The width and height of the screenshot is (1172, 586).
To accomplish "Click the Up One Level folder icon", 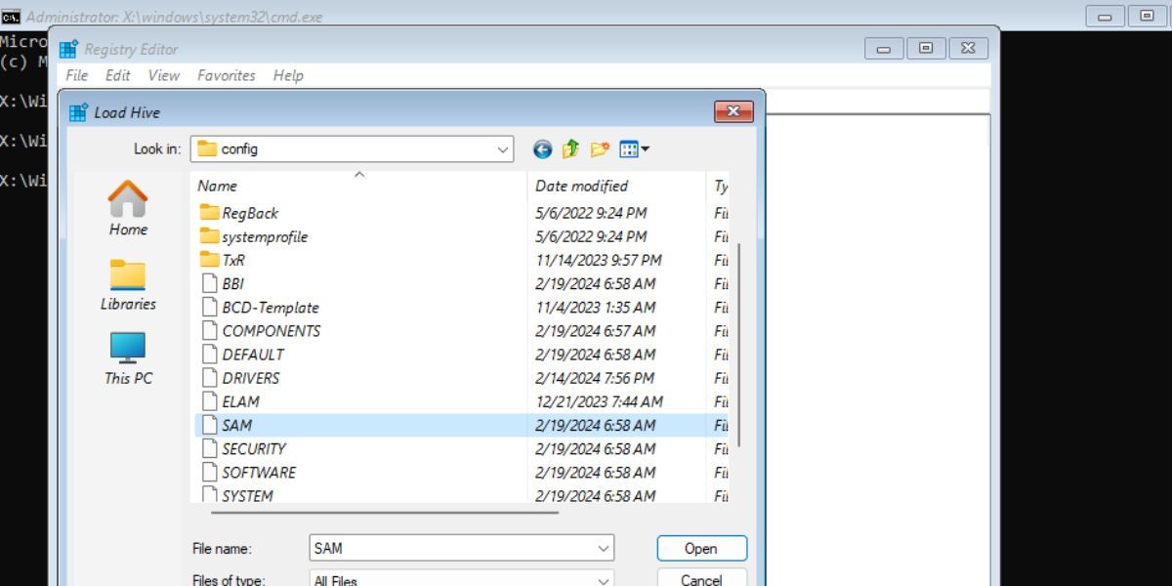I will coord(570,148).
